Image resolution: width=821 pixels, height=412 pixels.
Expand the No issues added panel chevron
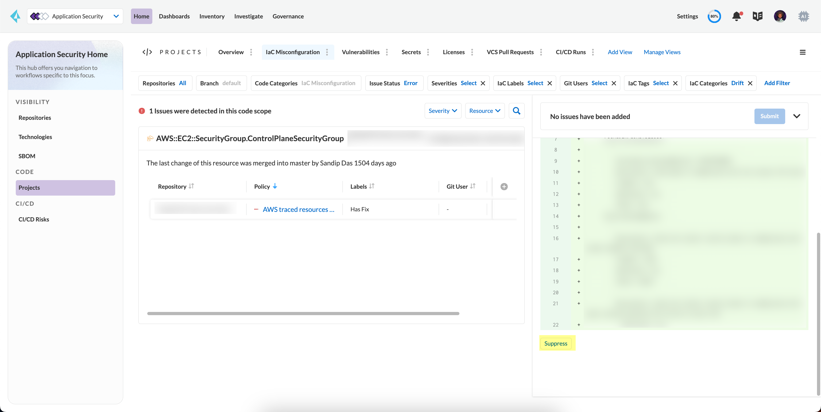(x=796, y=116)
